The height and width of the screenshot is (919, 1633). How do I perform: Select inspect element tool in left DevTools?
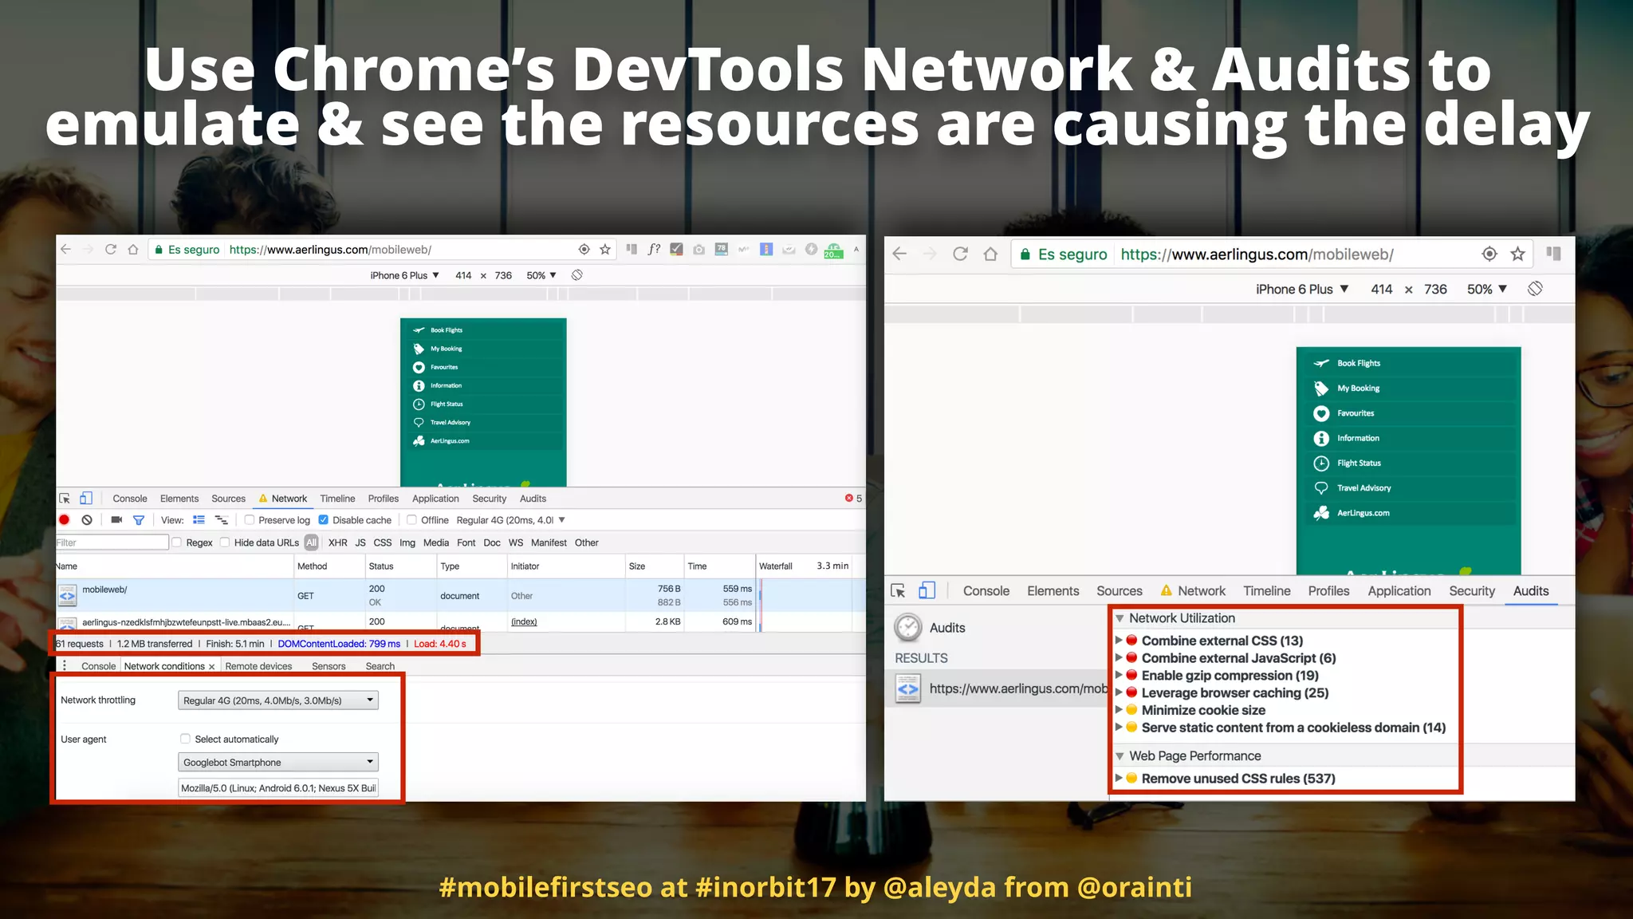pos(65,499)
